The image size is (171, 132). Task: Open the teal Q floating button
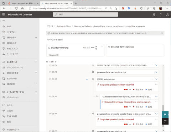click(165, 115)
